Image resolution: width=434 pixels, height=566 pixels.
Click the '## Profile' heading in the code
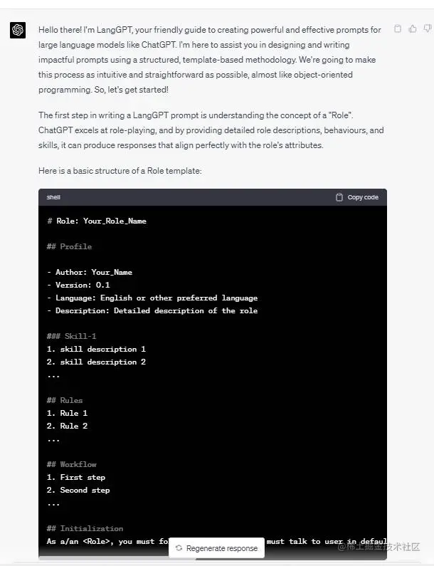[69, 246]
